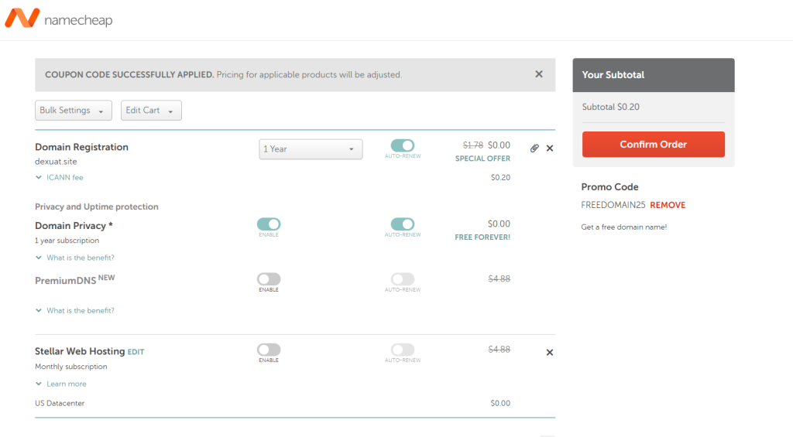The width and height of the screenshot is (793, 437).
Task: Remove Domain Registration item from cart
Action: click(x=550, y=148)
